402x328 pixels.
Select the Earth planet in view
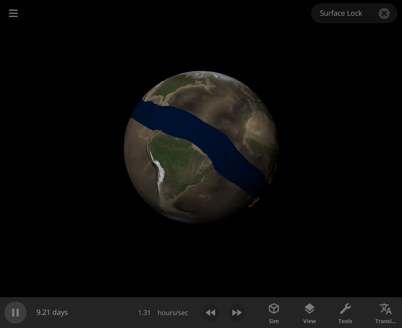coord(201,147)
